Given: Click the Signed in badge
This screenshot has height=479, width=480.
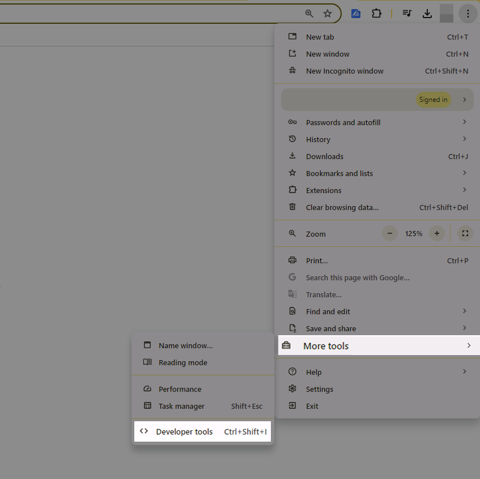Looking at the screenshot, I should point(433,100).
